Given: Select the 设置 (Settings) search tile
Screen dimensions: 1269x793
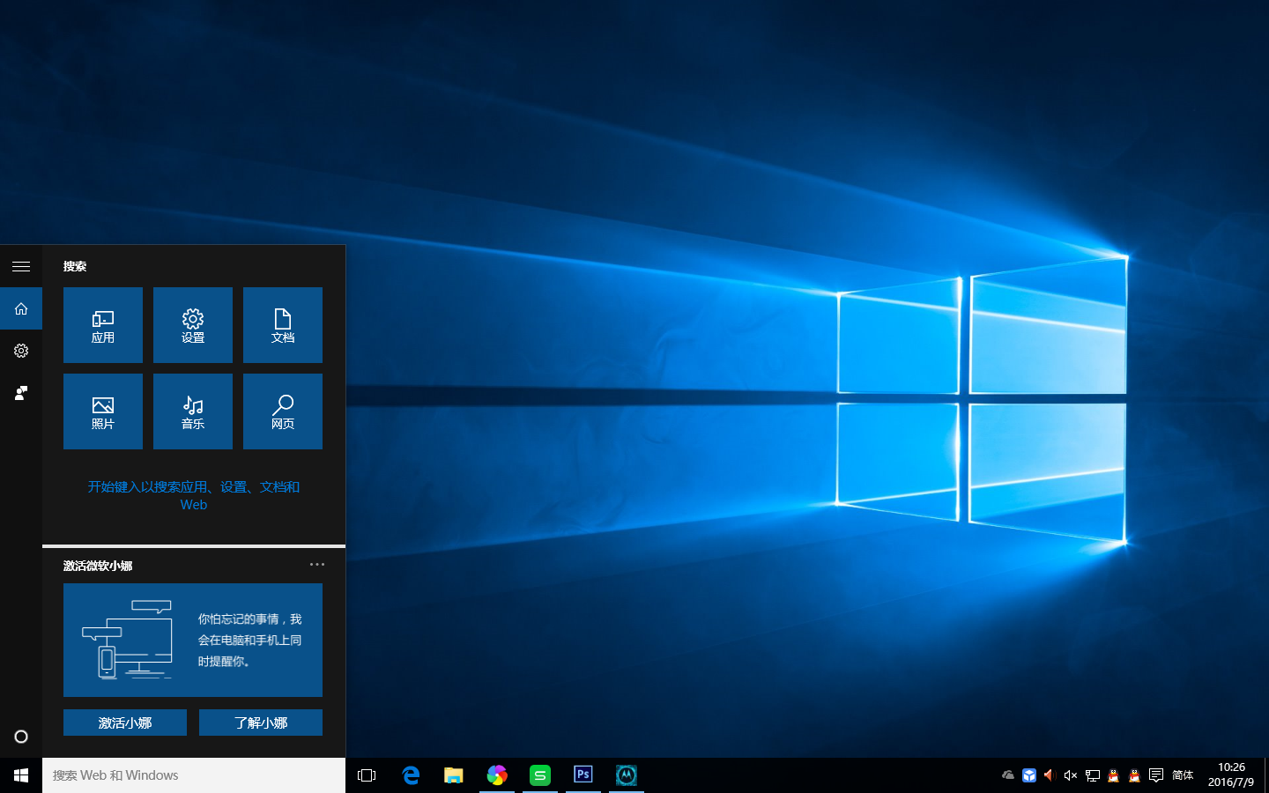Looking at the screenshot, I should click(193, 325).
